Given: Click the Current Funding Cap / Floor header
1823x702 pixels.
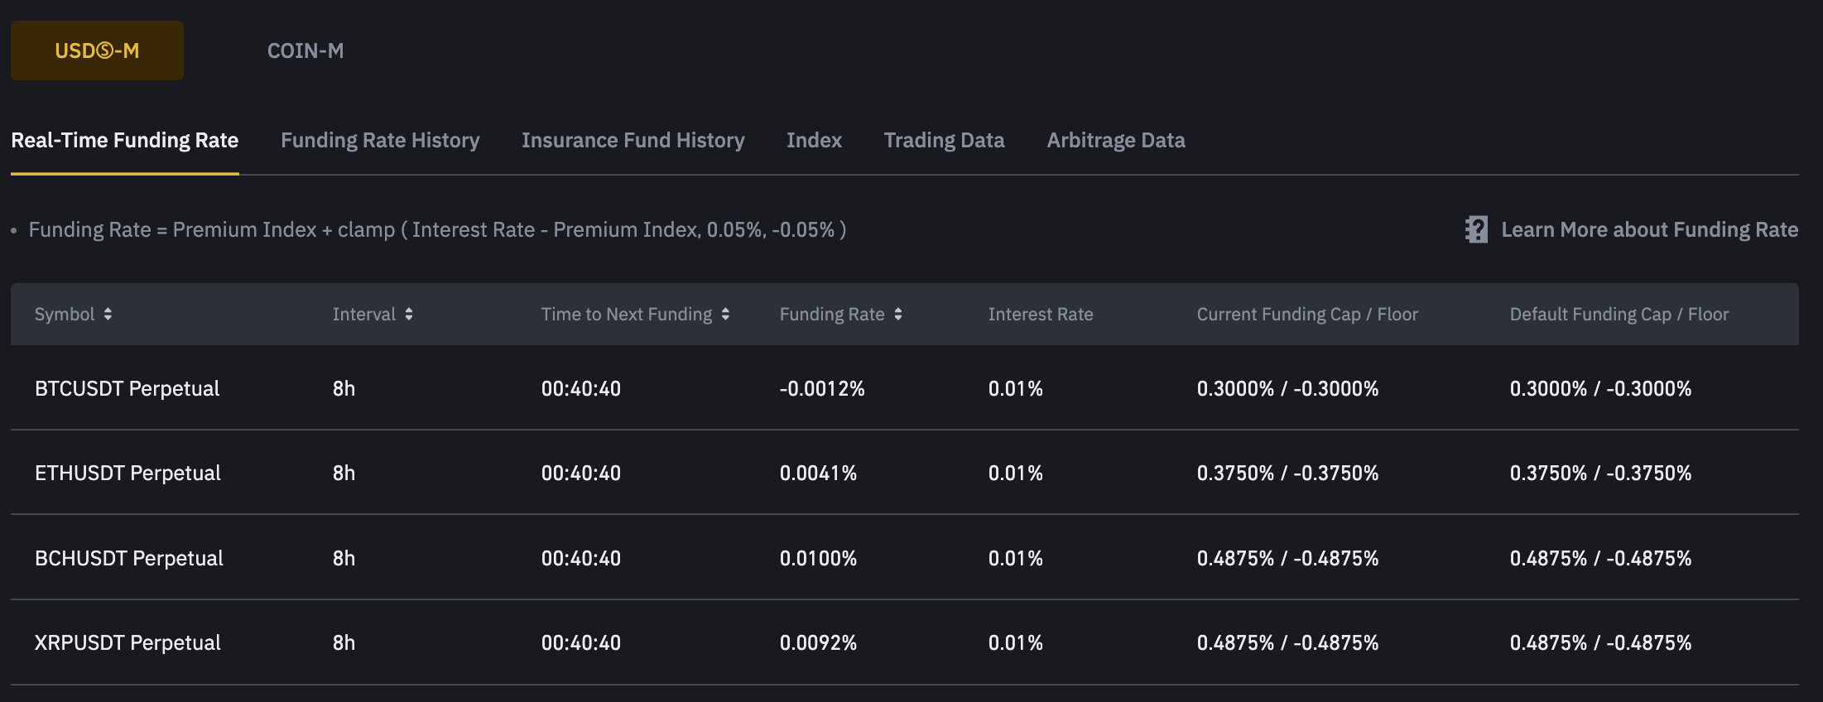Looking at the screenshot, I should click(x=1306, y=314).
